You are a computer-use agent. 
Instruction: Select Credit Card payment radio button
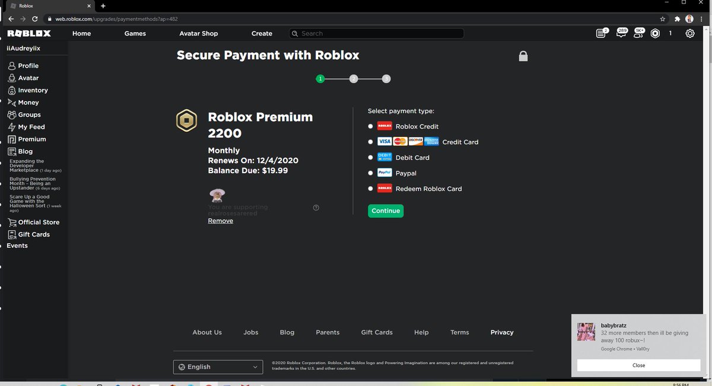370,142
